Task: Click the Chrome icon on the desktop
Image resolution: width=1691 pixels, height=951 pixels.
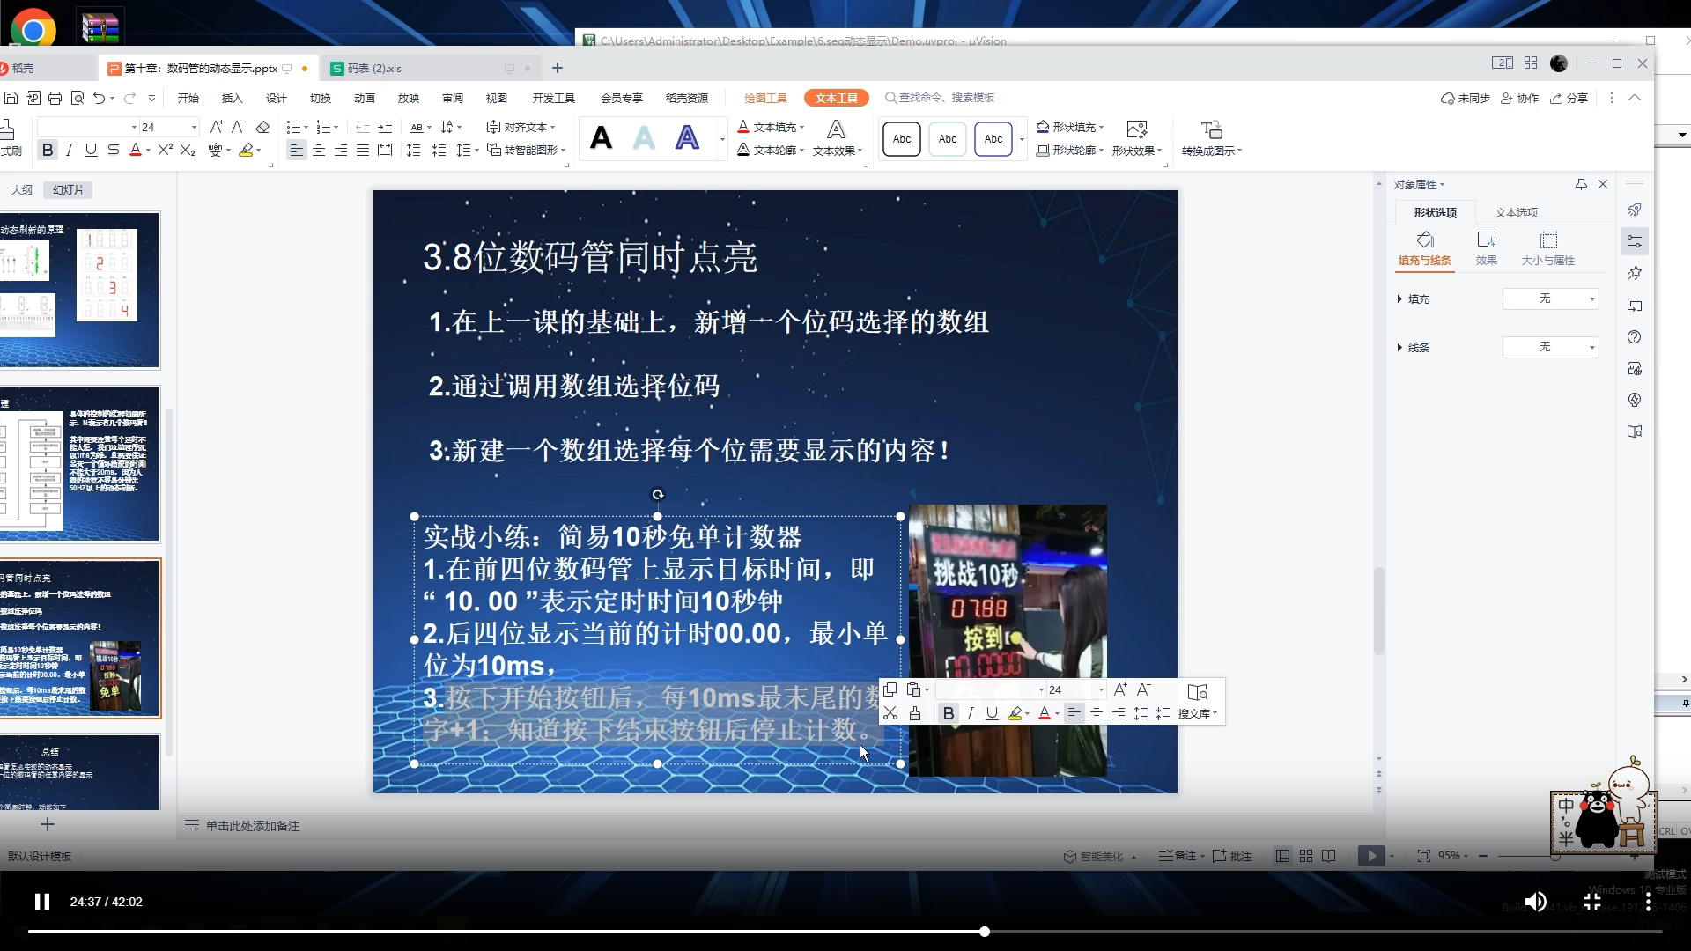Action: coord(33,29)
